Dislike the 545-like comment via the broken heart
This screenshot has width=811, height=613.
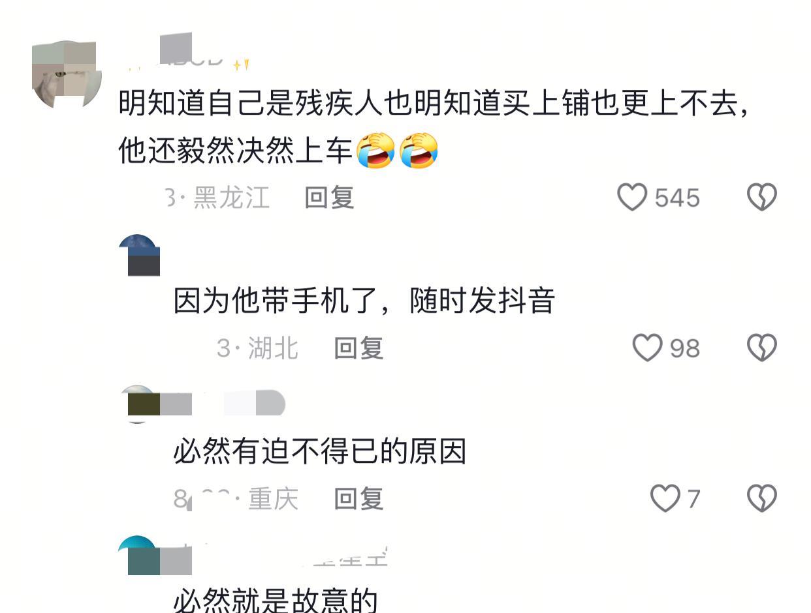[x=761, y=197]
